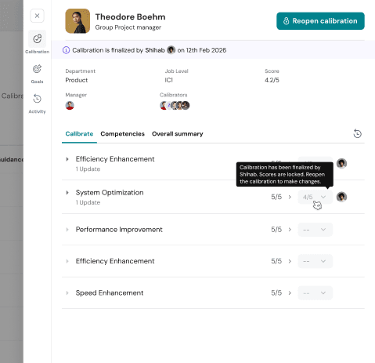
Task: Click the Reopen calibration button
Action: (x=320, y=21)
